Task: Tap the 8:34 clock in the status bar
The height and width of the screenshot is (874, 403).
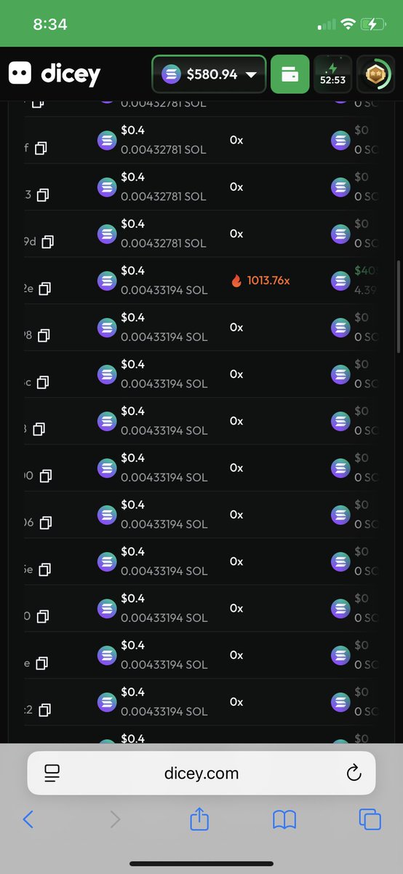Action: 50,24
